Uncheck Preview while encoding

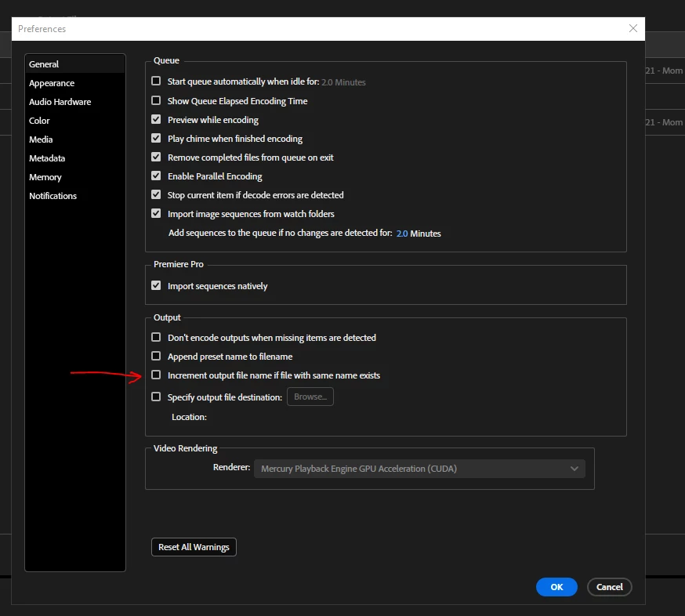pos(156,119)
